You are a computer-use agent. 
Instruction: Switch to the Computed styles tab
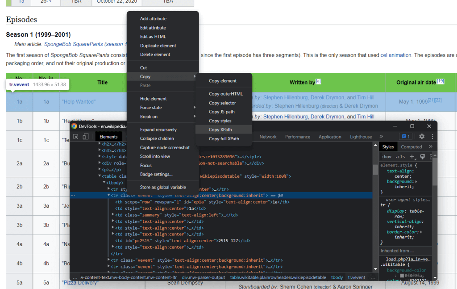coord(411,147)
